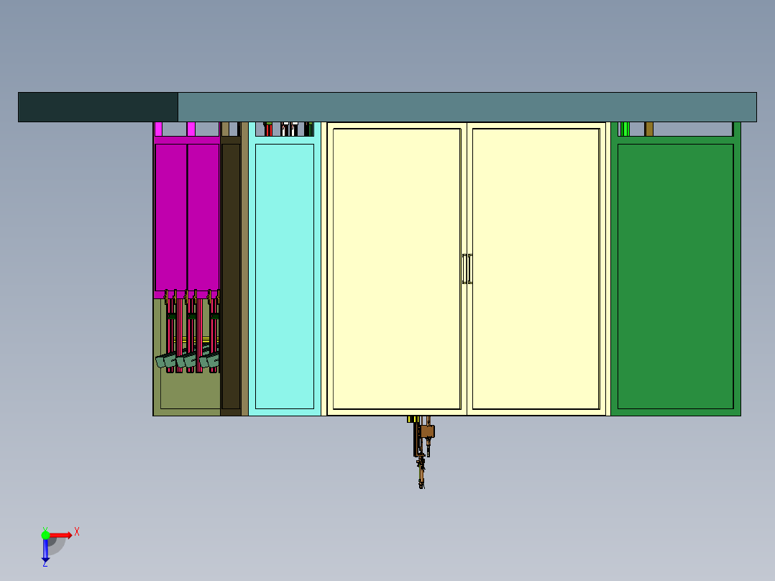This screenshot has width=775, height=581.
Task: Select the dark teal section of top beam
Action: pos(98,107)
